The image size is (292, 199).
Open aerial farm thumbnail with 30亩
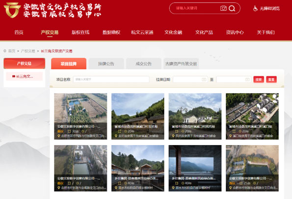(x=80, y=116)
